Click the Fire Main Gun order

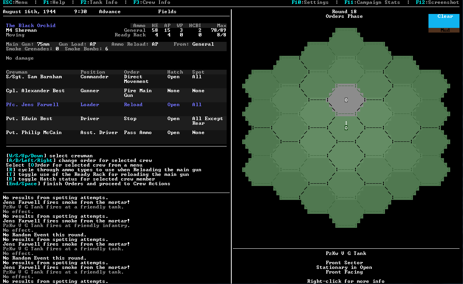[138, 93]
